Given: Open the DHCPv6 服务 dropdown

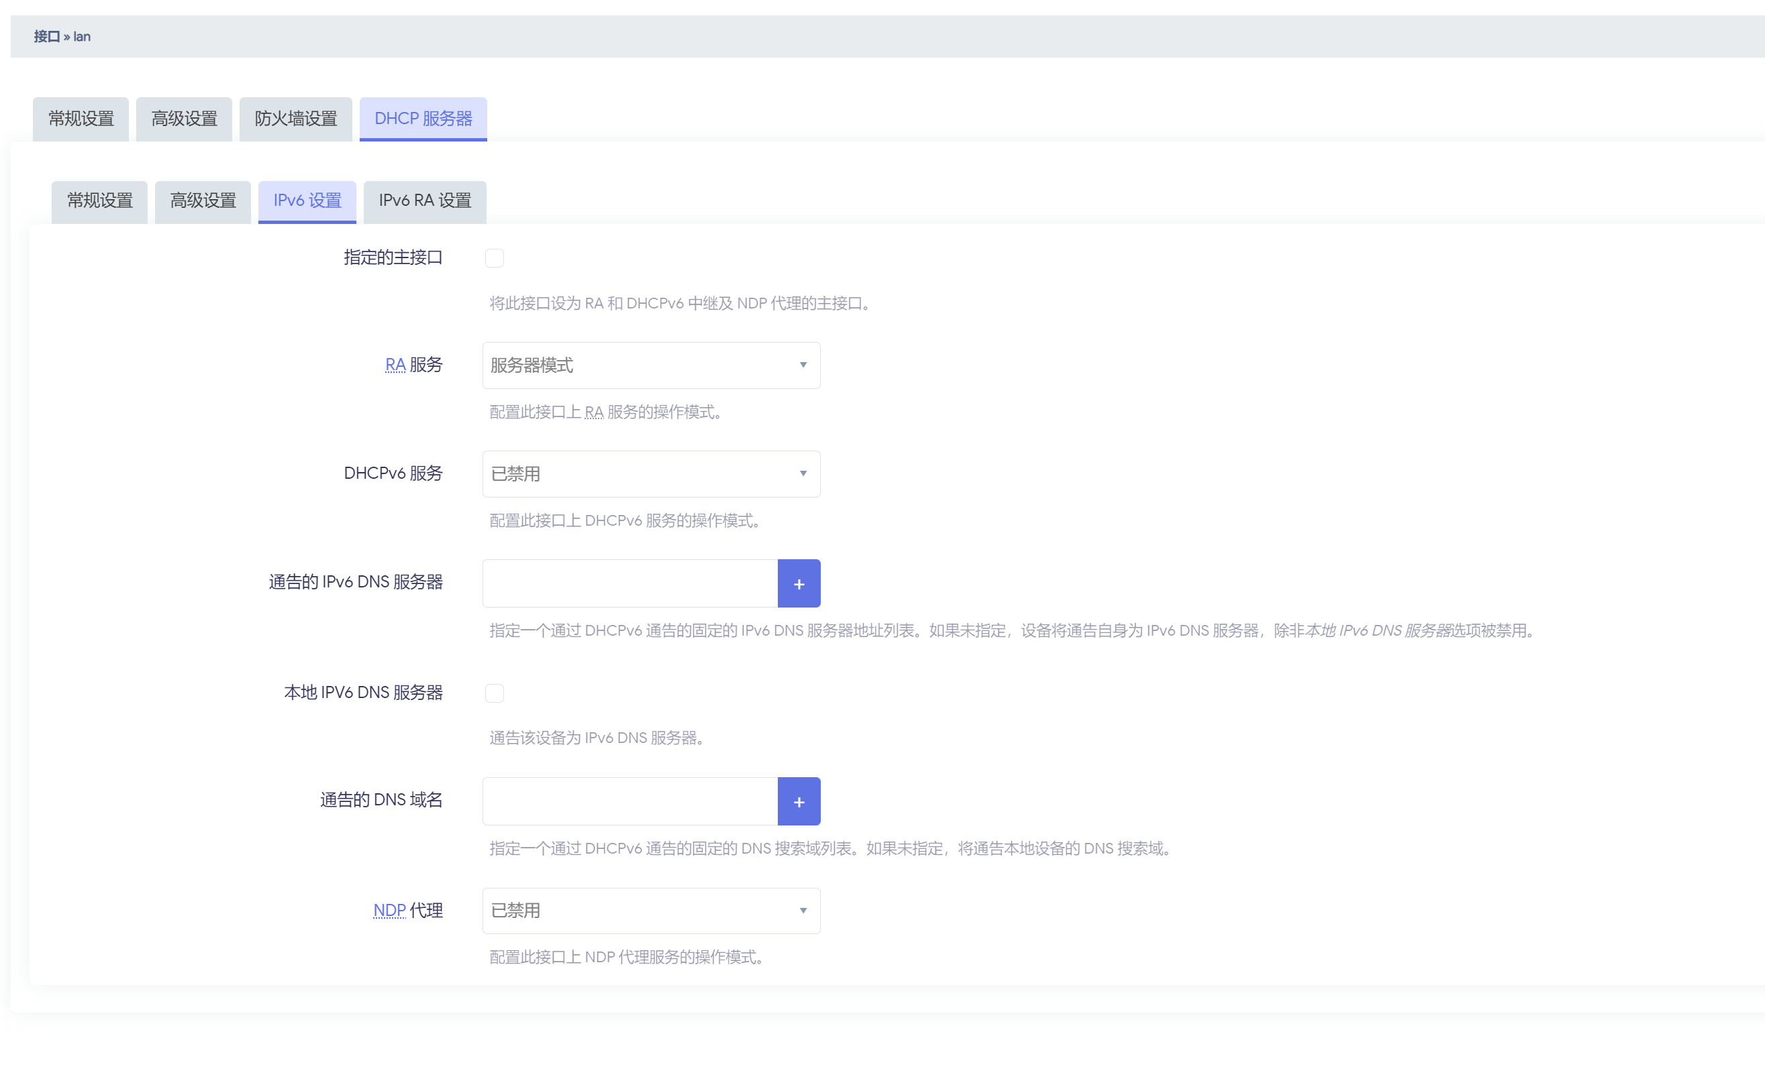Looking at the screenshot, I should pos(650,474).
